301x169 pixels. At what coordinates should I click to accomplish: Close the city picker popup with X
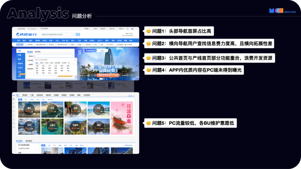click(75, 60)
